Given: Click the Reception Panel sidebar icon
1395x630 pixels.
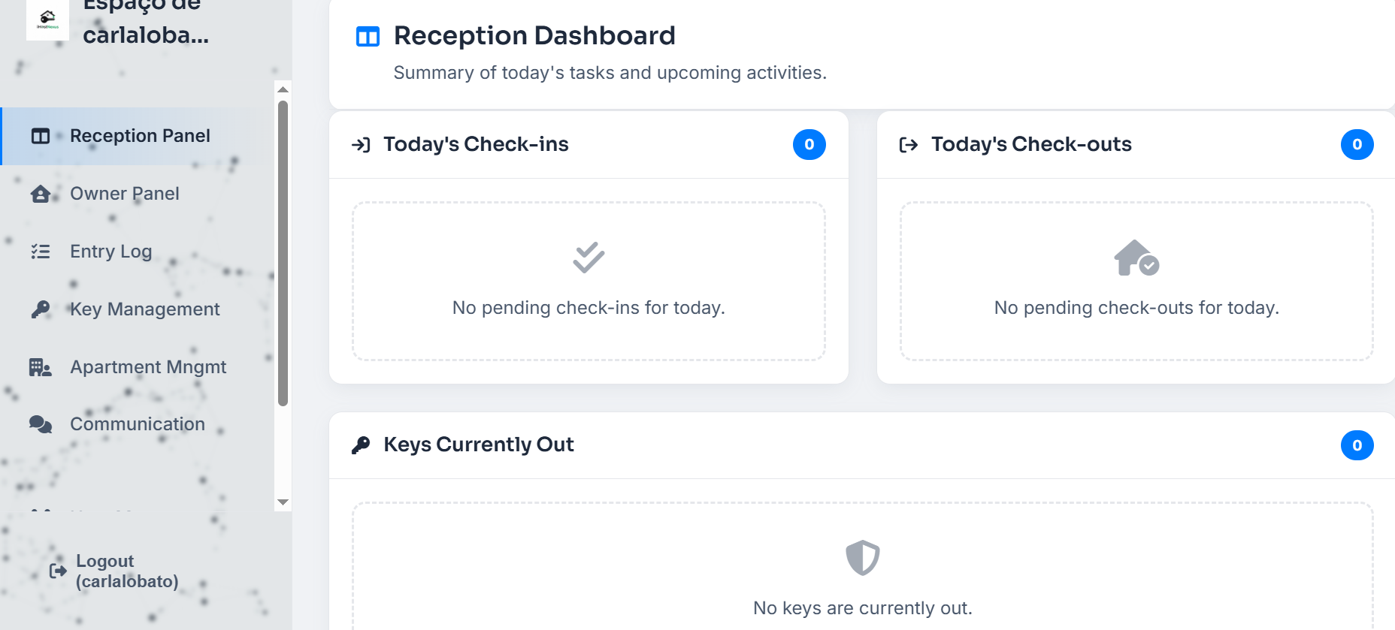Looking at the screenshot, I should (41, 136).
